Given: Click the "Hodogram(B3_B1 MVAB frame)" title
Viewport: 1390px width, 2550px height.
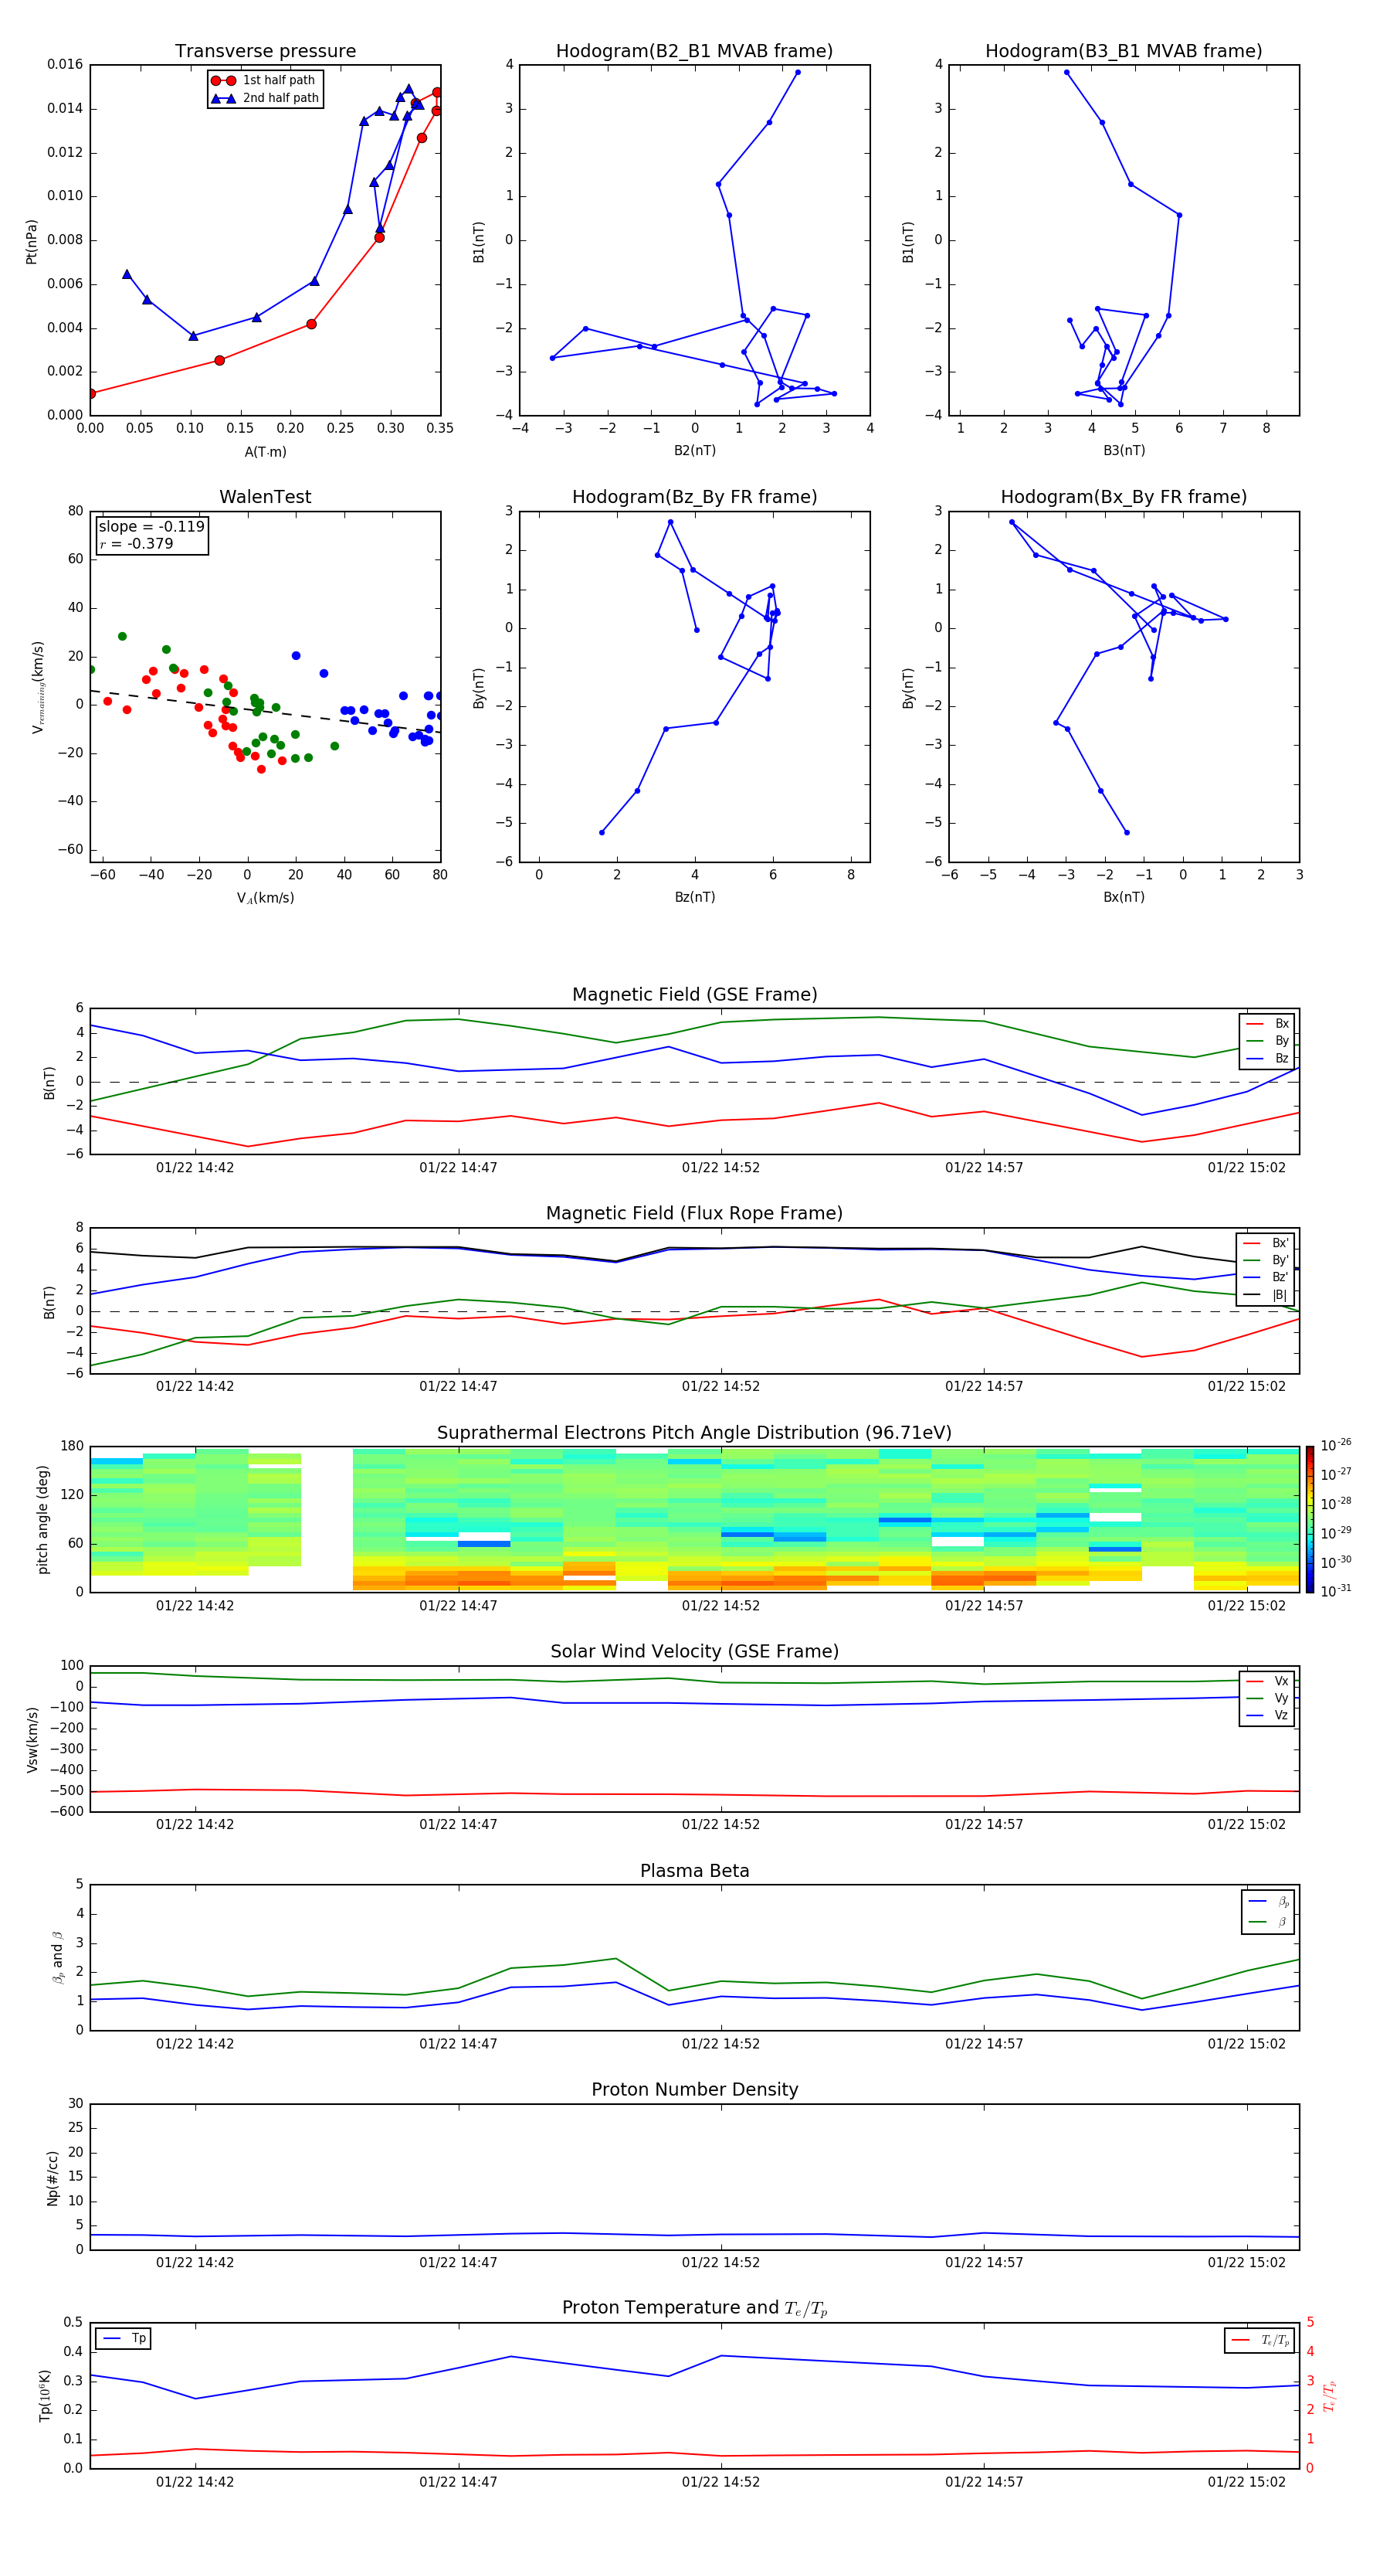Looking at the screenshot, I should click(x=1124, y=52).
